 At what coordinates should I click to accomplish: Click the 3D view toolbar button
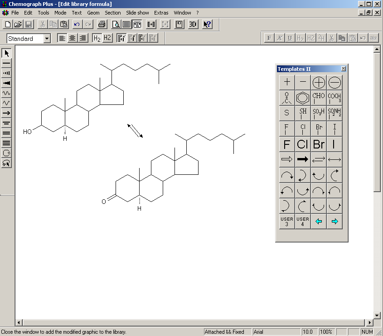[193, 24]
